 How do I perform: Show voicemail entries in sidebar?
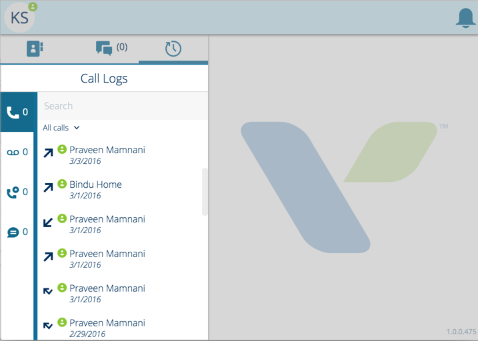(x=17, y=152)
